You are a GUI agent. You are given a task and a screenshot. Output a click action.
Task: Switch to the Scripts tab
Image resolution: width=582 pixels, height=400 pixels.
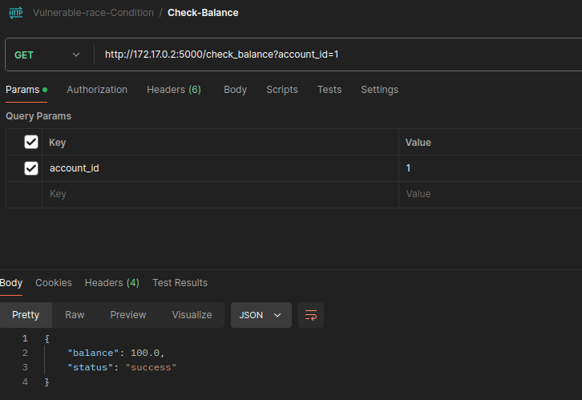click(x=282, y=90)
